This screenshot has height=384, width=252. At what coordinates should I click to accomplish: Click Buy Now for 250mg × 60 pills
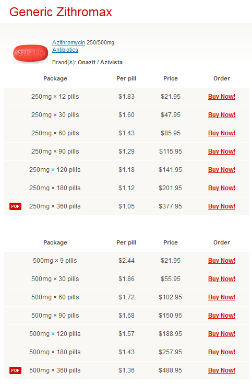coord(222,133)
